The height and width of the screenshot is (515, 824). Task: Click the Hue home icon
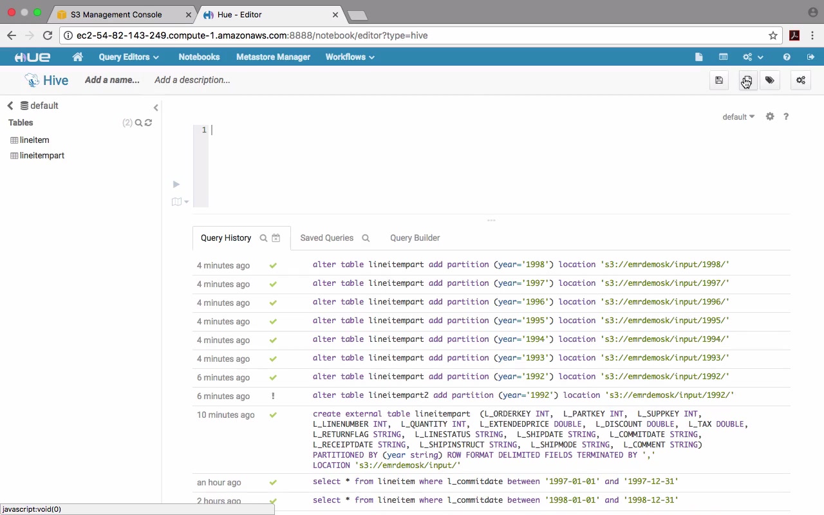coord(78,57)
